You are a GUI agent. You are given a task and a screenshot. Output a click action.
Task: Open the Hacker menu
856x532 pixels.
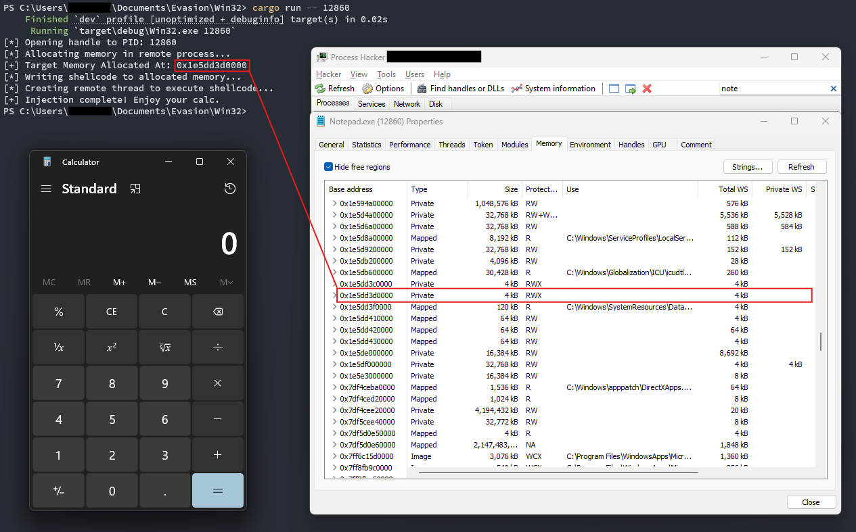click(328, 74)
